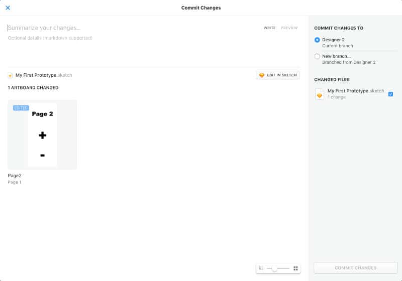402x281 pixels.
Task: Select the New branch radio option
Action: (x=317, y=56)
